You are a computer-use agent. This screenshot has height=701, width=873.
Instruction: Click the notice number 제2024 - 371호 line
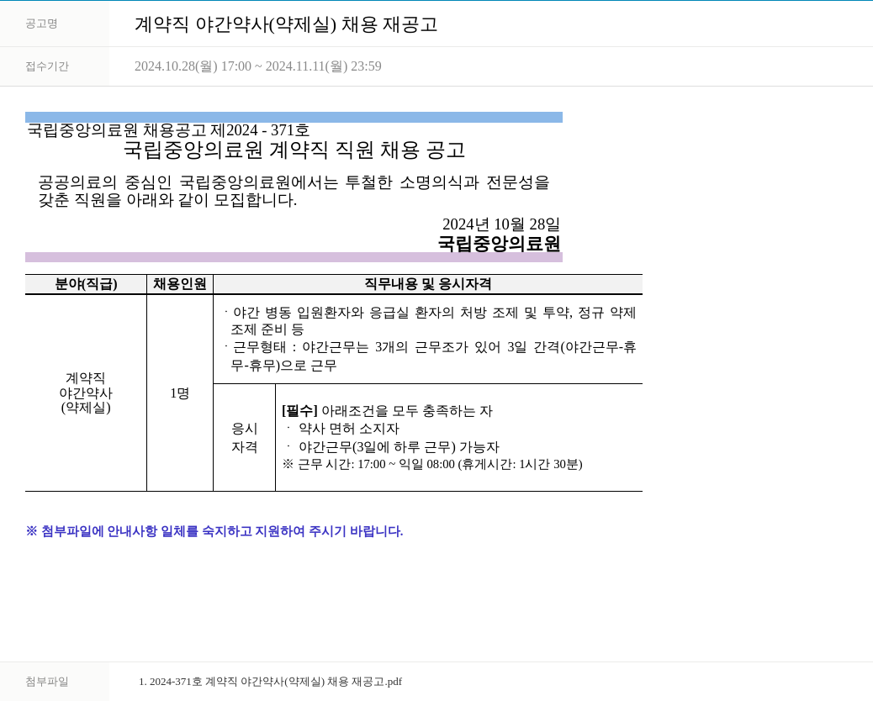click(x=168, y=130)
